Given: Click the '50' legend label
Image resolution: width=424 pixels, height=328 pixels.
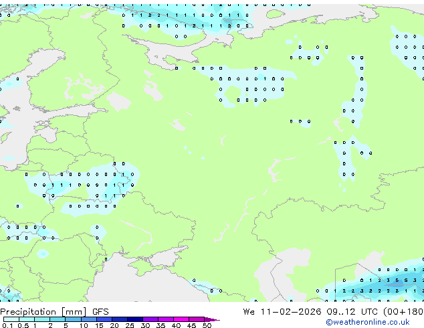Looking at the screenshot, I should point(207,325).
